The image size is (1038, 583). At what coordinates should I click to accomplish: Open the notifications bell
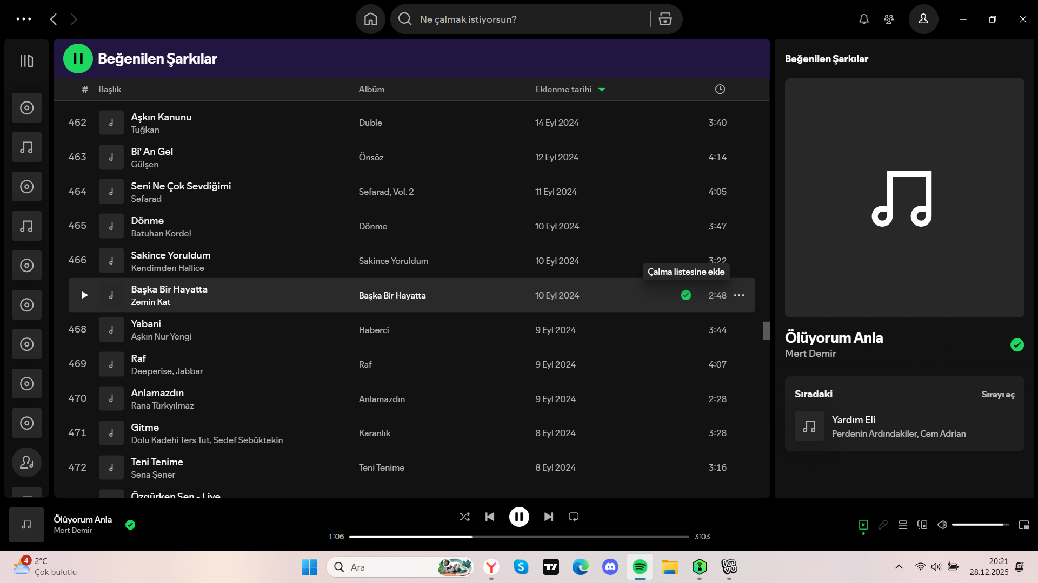click(x=864, y=19)
